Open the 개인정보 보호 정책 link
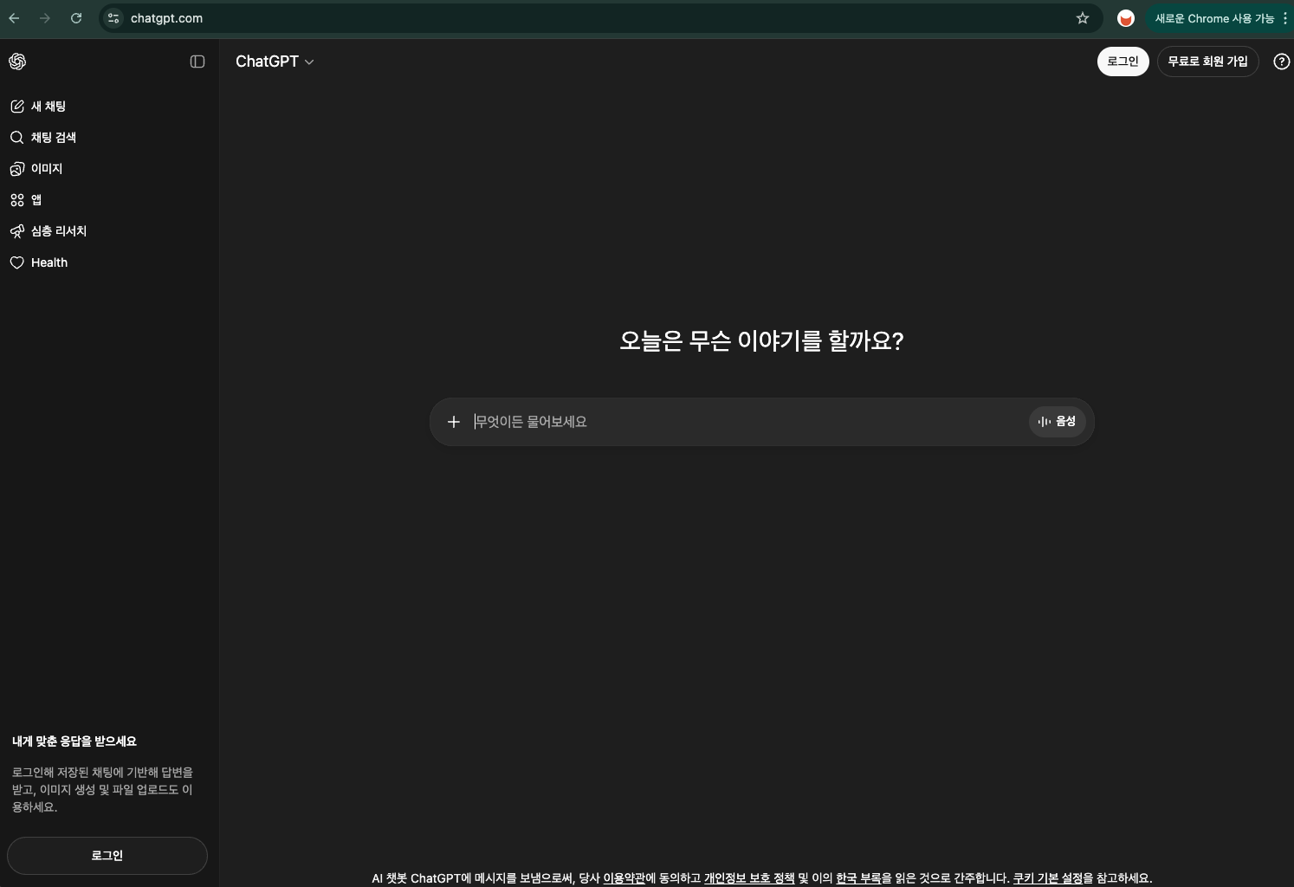 coord(749,878)
